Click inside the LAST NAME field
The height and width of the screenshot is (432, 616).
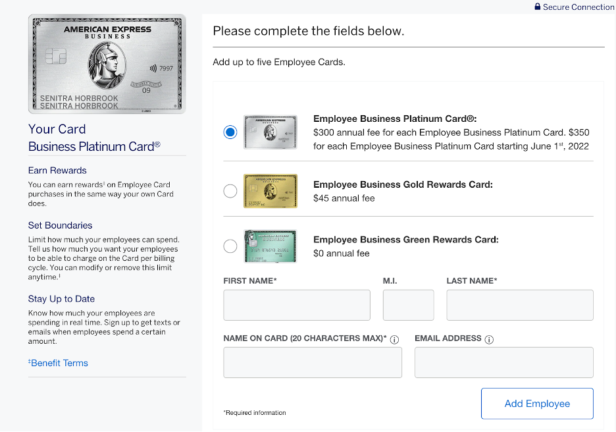pos(519,304)
